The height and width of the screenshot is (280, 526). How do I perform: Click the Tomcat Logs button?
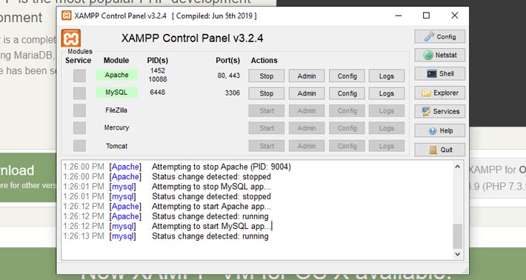[x=387, y=146]
